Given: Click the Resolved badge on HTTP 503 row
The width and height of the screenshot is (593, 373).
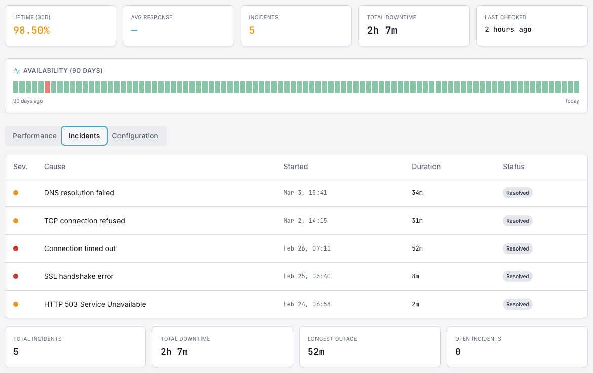Looking at the screenshot, I should pos(517,304).
